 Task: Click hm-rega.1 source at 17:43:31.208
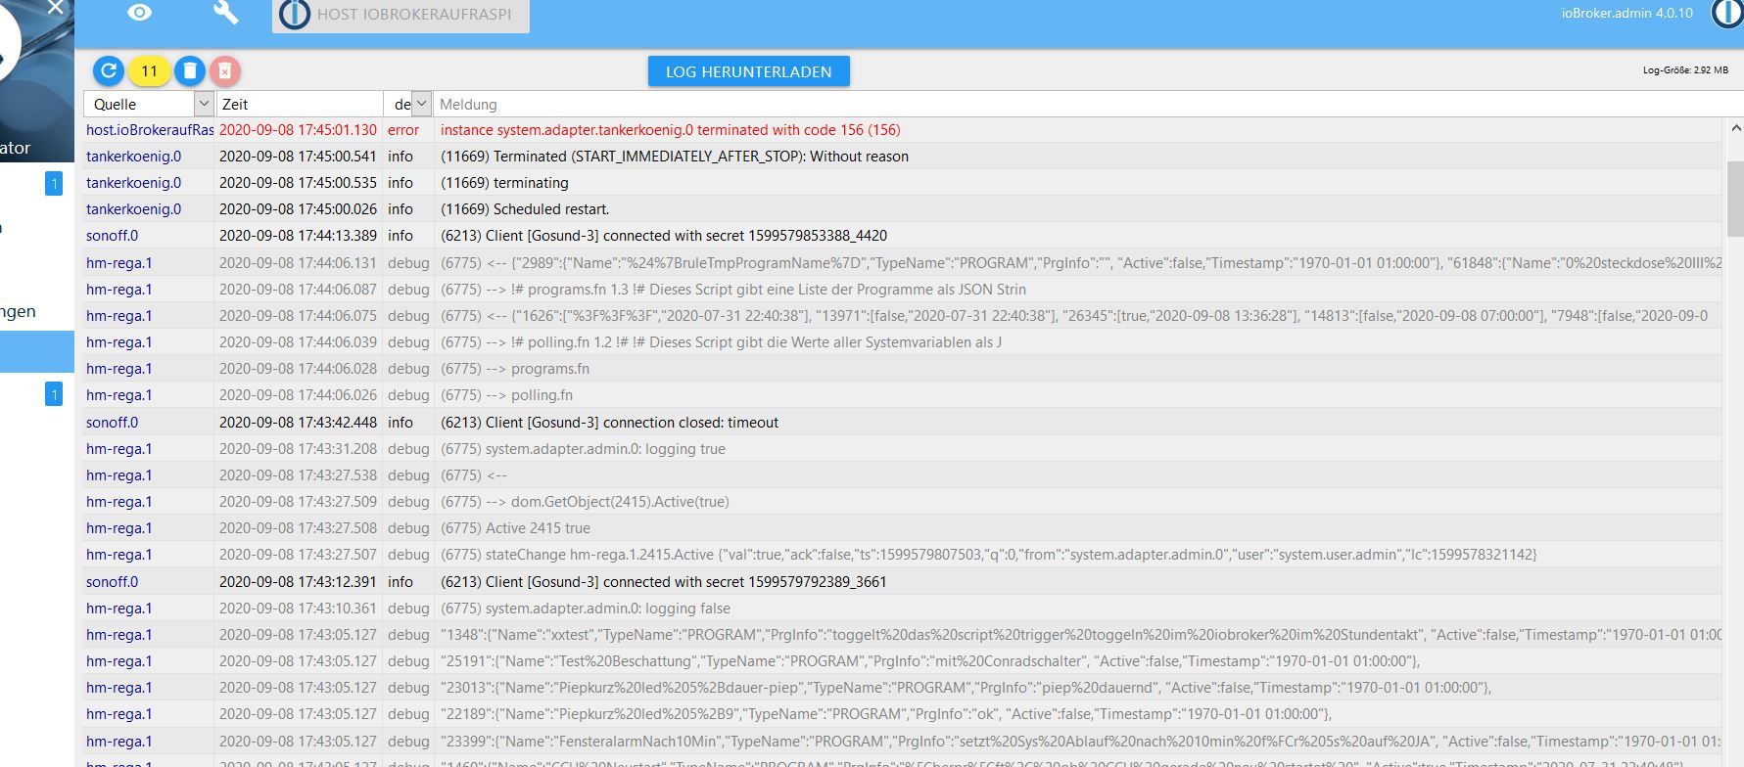(x=119, y=448)
